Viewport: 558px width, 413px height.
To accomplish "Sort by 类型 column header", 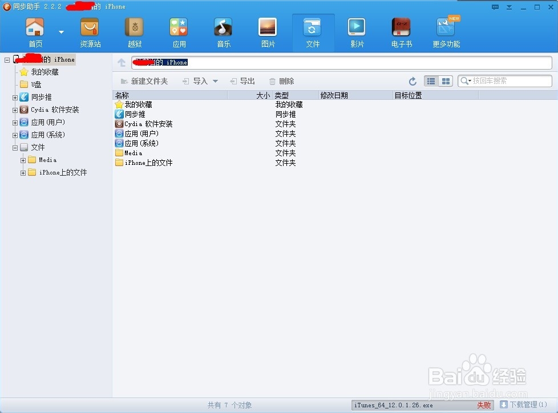I will coord(296,95).
